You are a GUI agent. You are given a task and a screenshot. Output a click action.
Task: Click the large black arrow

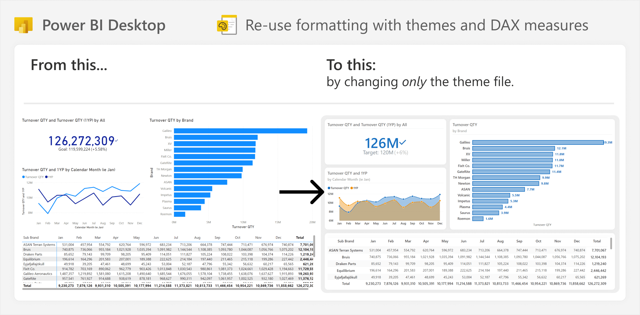[x=302, y=192]
